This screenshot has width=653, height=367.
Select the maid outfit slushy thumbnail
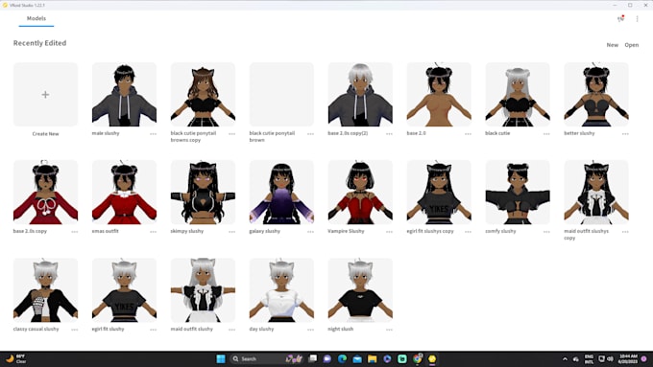(x=203, y=290)
